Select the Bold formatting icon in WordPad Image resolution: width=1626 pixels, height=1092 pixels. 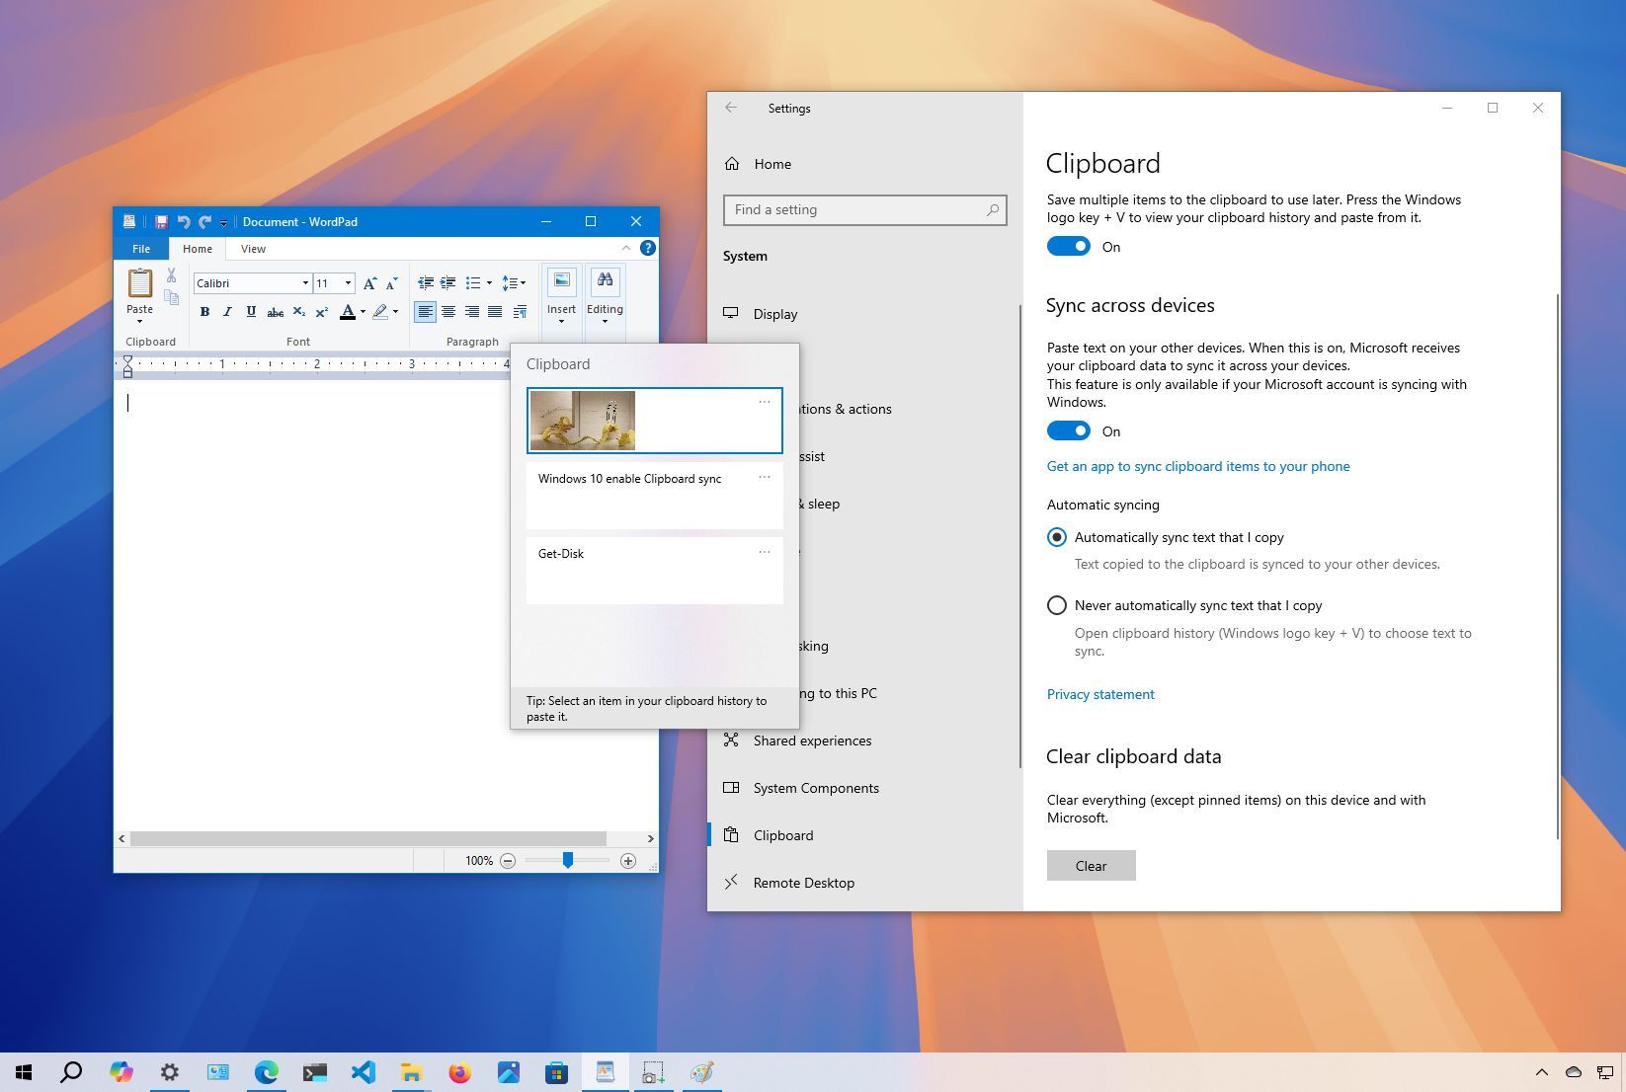click(x=204, y=311)
